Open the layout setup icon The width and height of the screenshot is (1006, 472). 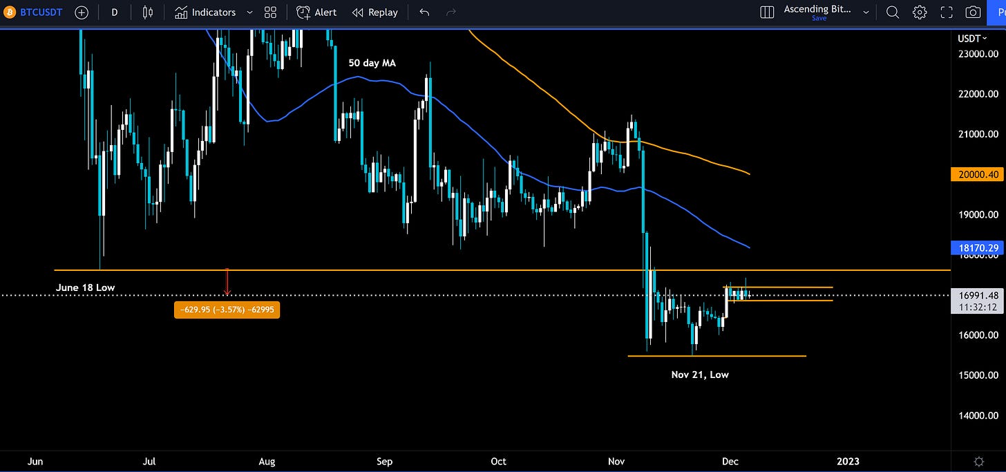(x=766, y=12)
